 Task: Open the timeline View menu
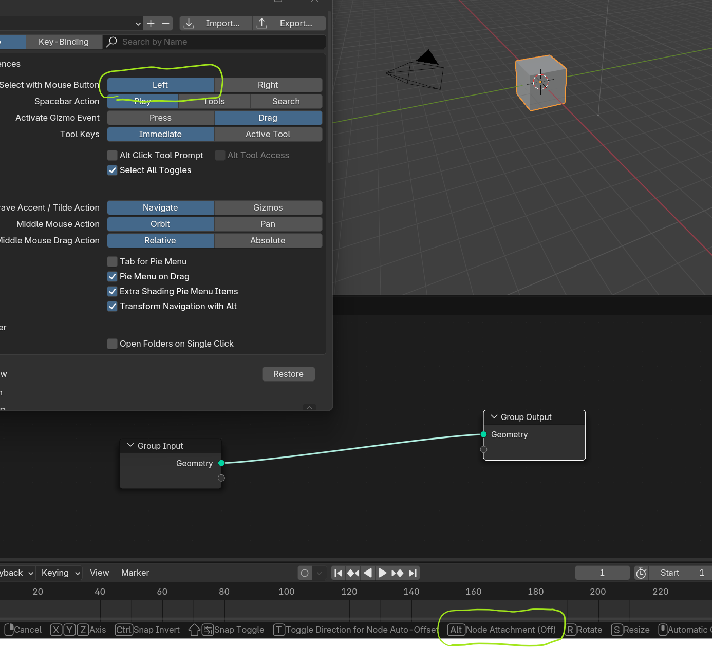pos(99,573)
